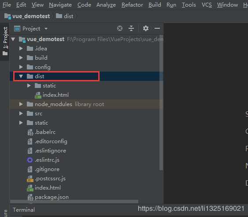Open the Tools menu
Viewport: 248px width, 217px height.
(189, 5)
